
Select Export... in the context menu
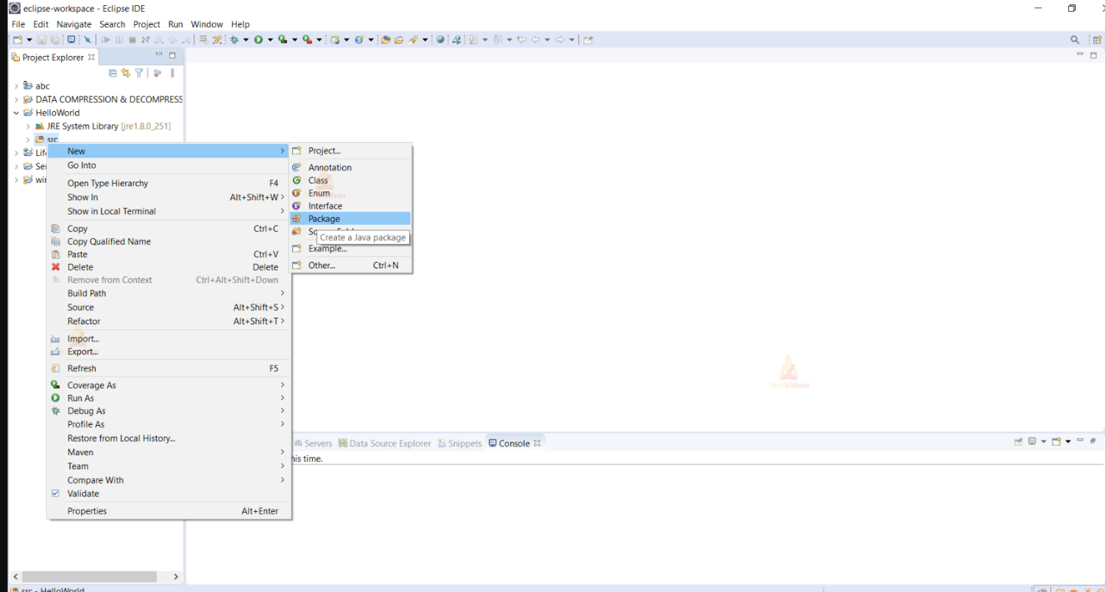[168, 352]
